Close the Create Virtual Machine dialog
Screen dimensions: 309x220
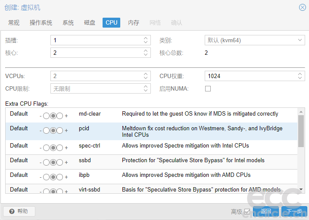[303, 7]
